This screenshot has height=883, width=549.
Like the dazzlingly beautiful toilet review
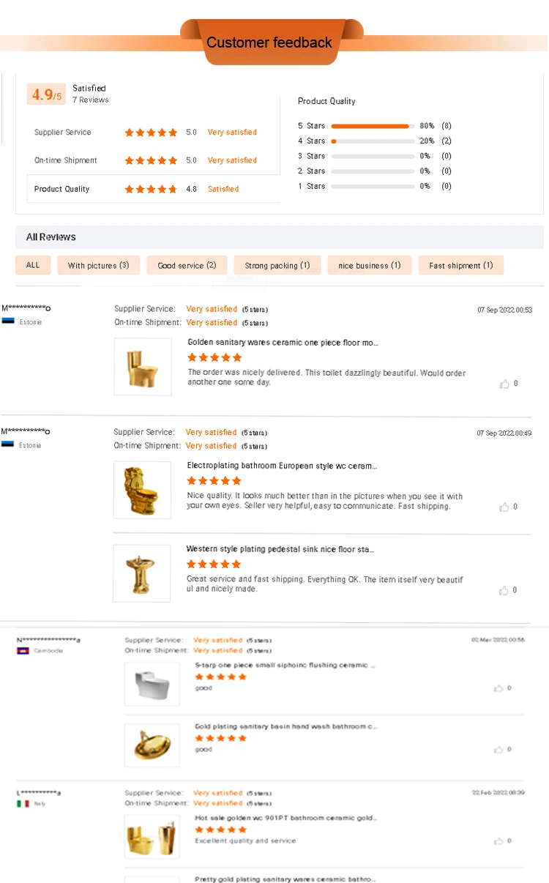tap(504, 384)
